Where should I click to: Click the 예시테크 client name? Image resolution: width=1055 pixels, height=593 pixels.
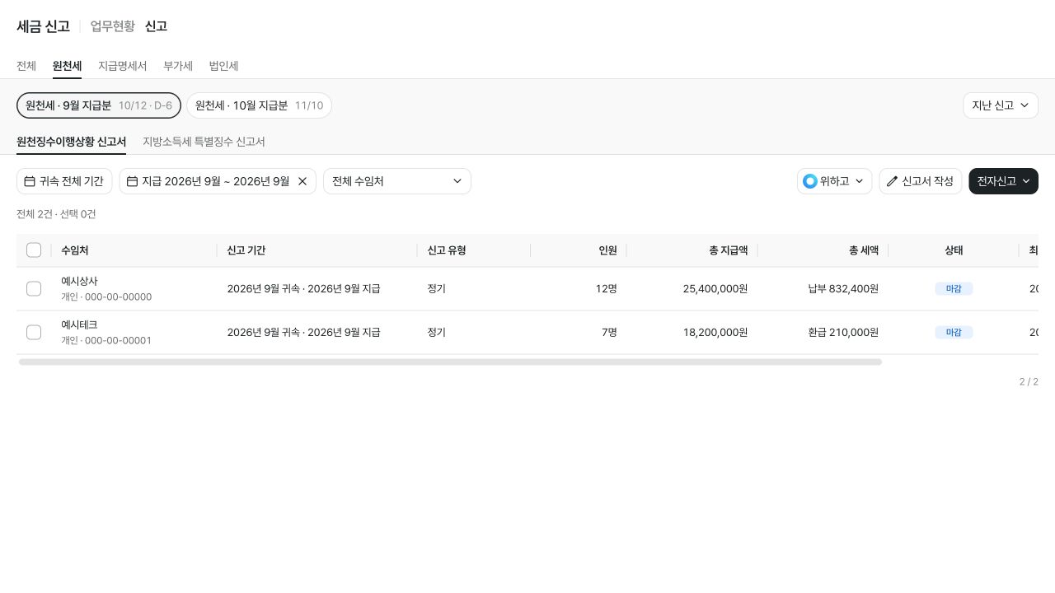[79, 325]
